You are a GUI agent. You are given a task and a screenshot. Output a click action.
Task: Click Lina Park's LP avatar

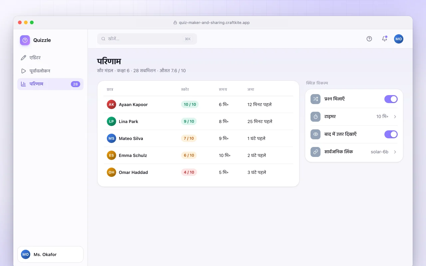click(x=111, y=121)
